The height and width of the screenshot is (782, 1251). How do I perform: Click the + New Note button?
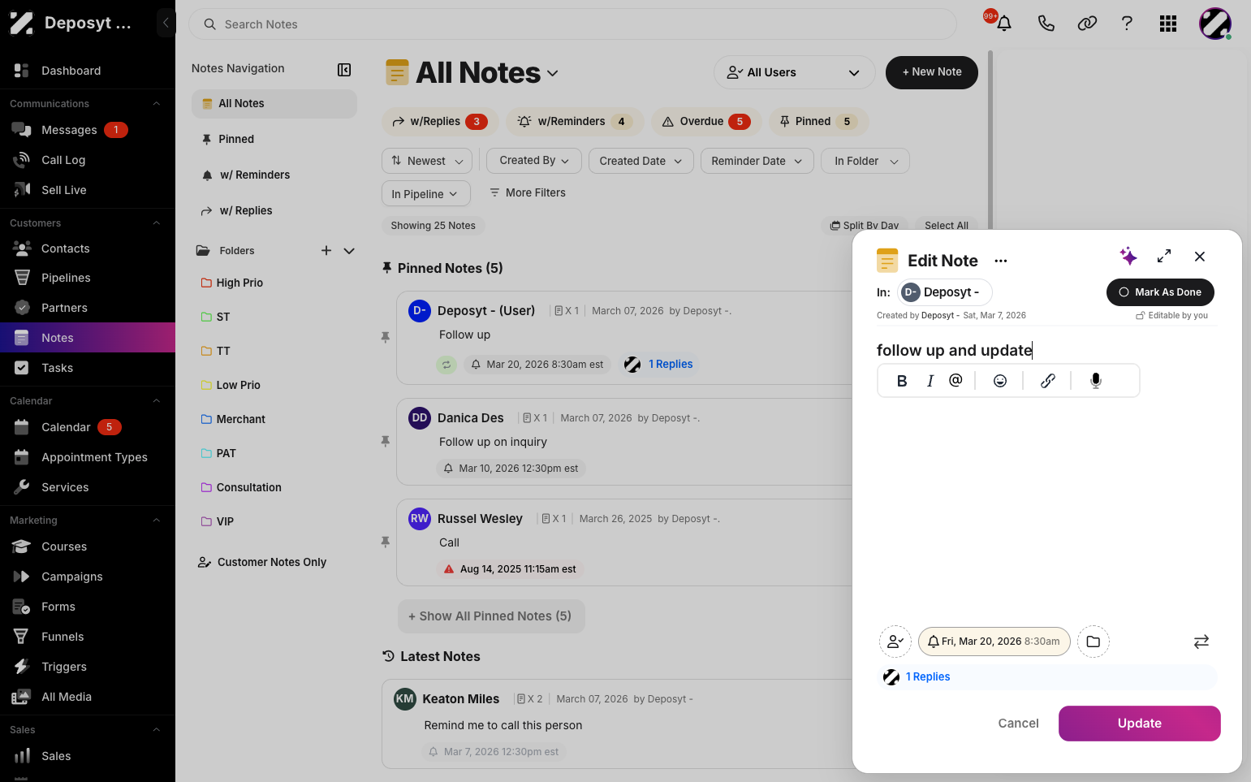click(x=931, y=72)
